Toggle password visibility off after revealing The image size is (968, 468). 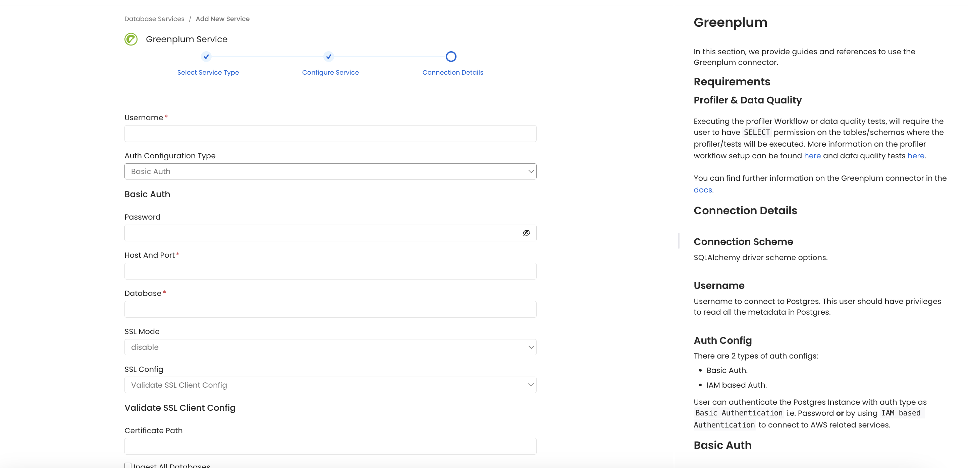(526, 233)
